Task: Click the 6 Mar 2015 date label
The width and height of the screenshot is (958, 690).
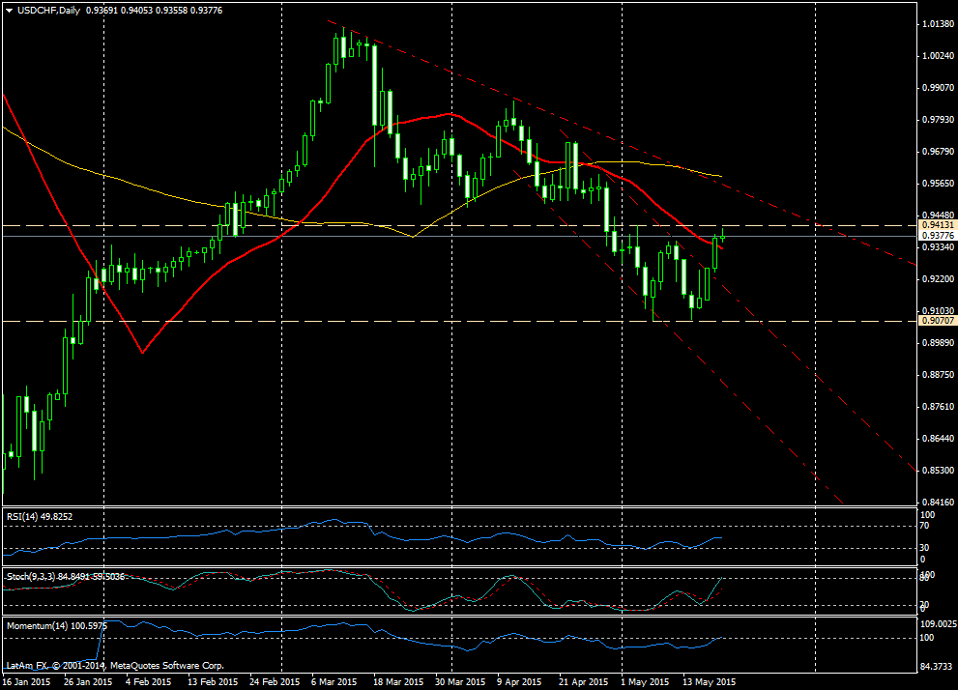Action: pos(334,681)
